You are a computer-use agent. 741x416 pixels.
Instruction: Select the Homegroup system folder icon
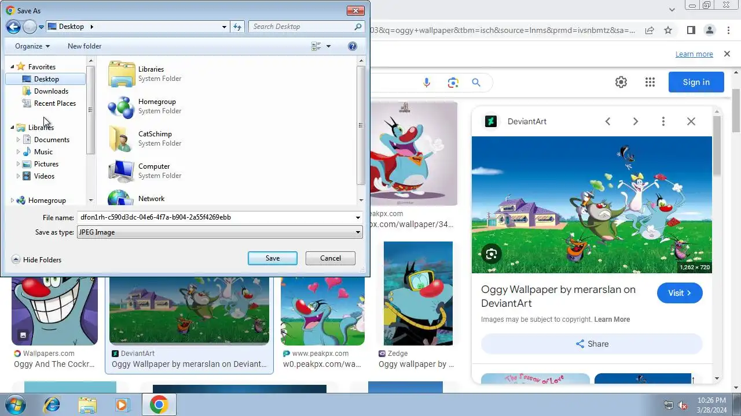click(122, 106)
